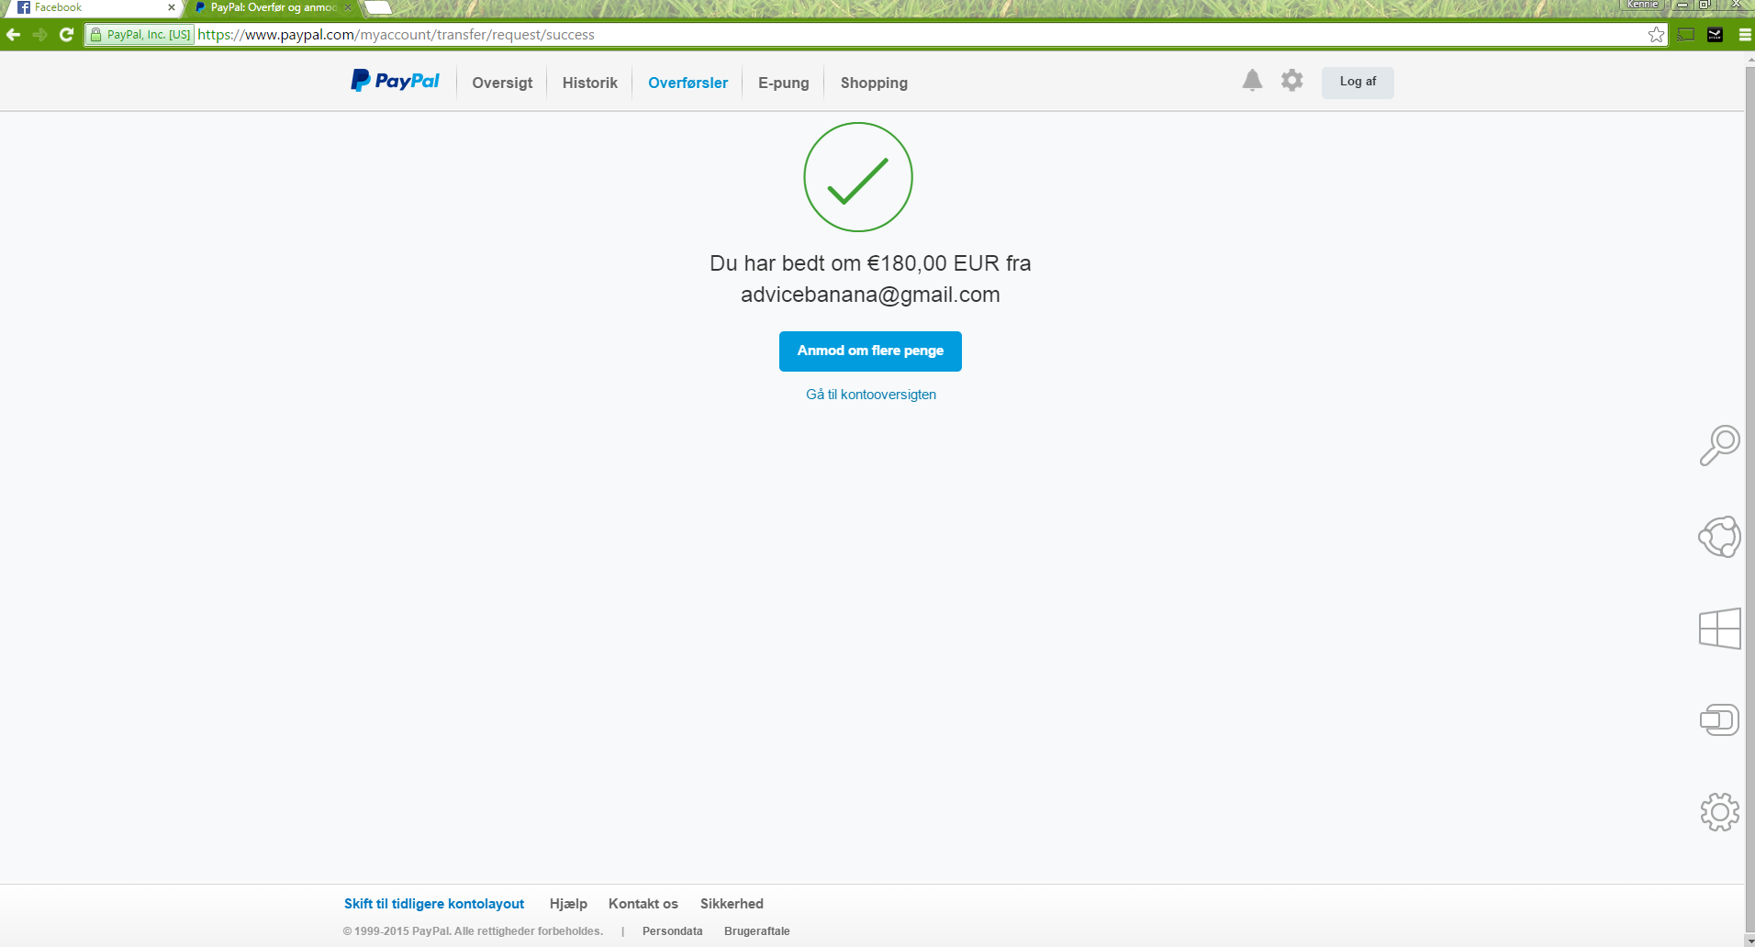This screenshot has width=1755, height=947.
Task: Go to the E-pung navigation item
Action: [783, 83]
